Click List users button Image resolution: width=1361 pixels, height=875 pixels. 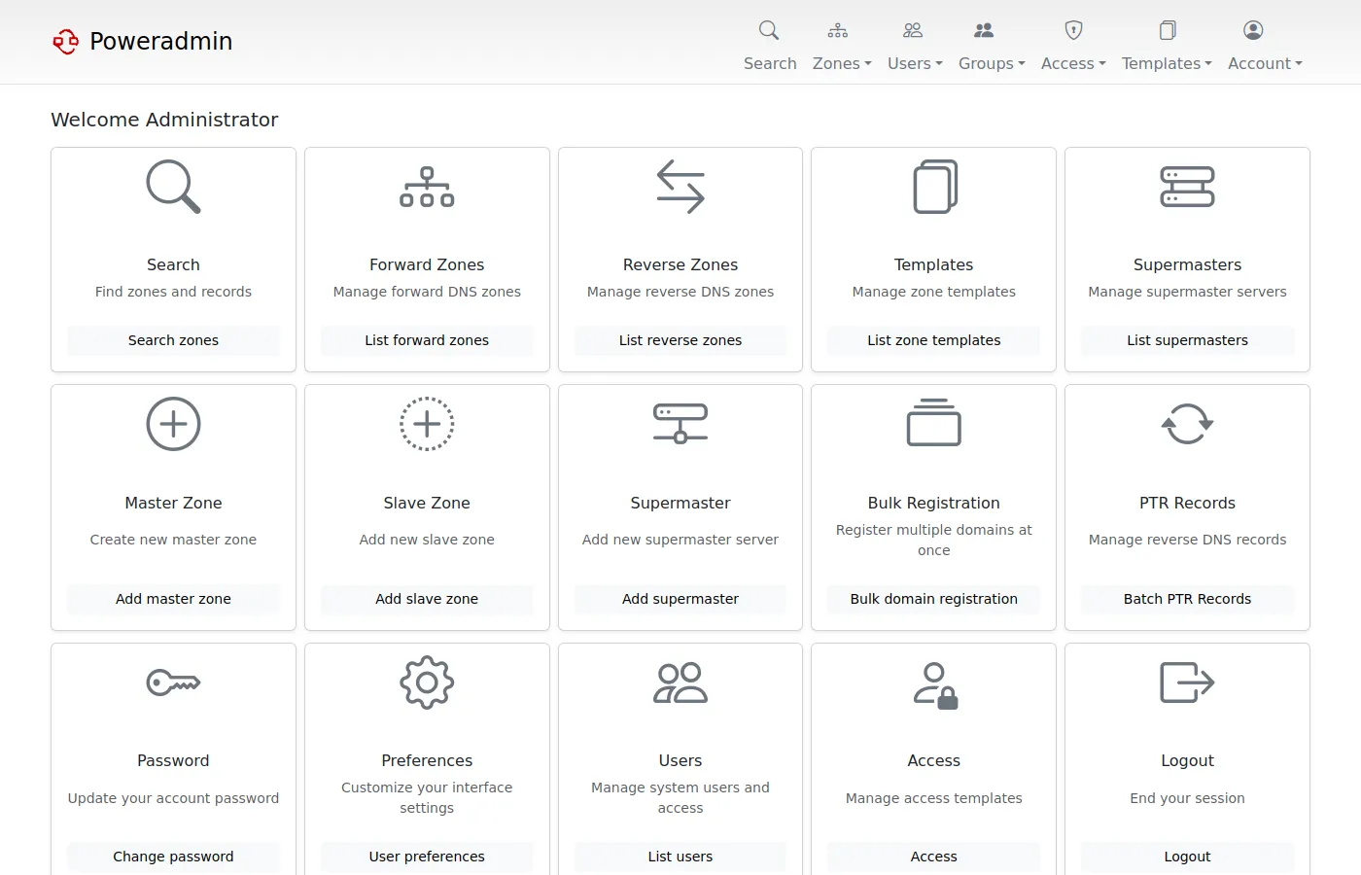click(680, 857)
